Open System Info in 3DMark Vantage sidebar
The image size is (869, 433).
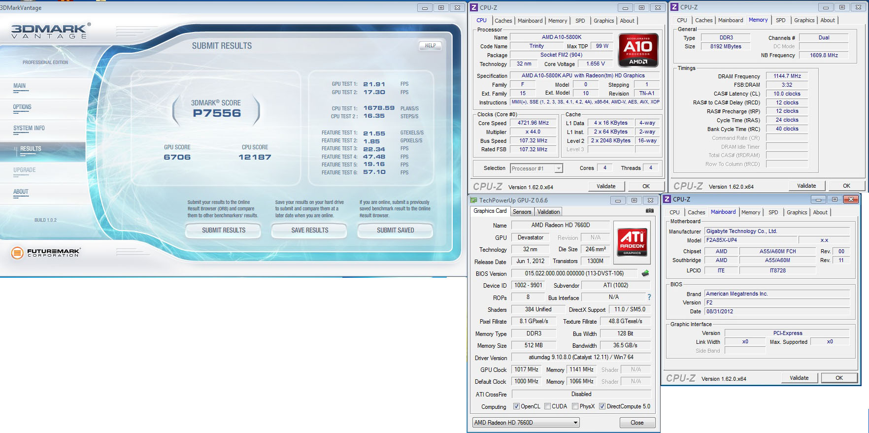[x=29, y=128]
